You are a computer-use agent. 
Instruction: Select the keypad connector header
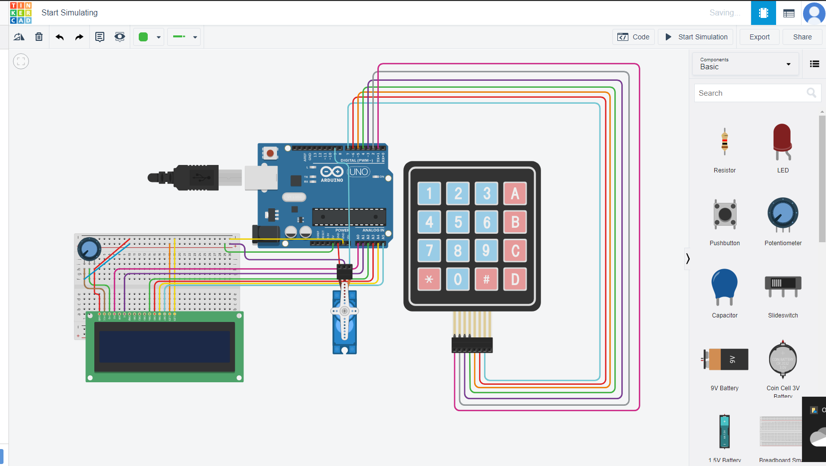pos(472,345)
